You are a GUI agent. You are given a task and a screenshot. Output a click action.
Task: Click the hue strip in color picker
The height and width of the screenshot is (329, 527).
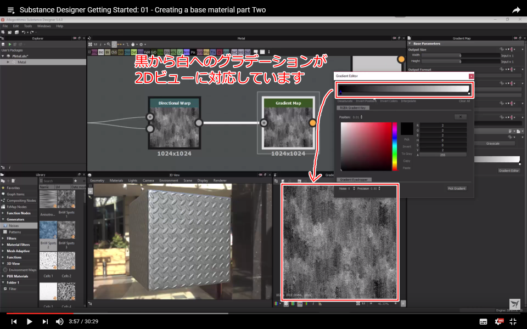click(x=395, y=147)
